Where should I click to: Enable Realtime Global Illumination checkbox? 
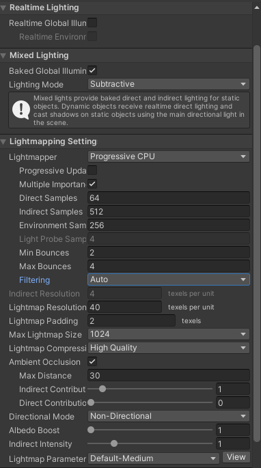click(x=92, y=23)
